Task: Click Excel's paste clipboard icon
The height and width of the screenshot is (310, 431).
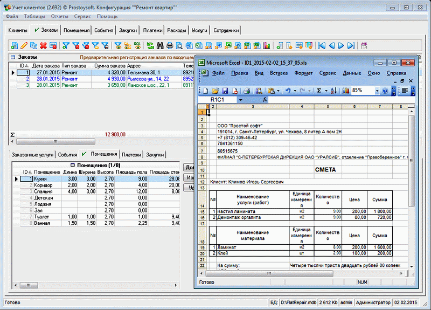Action: pos(272,91)
